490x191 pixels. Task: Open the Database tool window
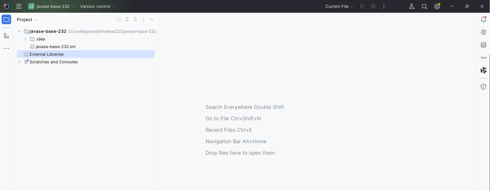click(483, 45)
